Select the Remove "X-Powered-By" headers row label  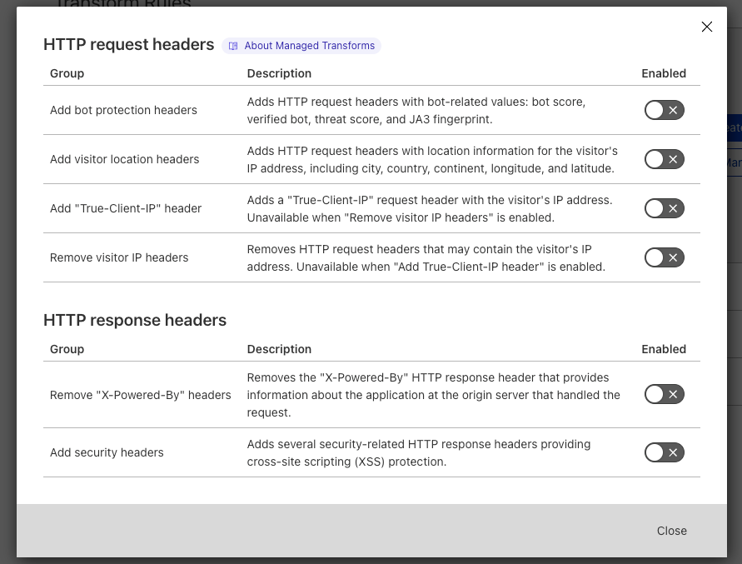click(140, 395)
